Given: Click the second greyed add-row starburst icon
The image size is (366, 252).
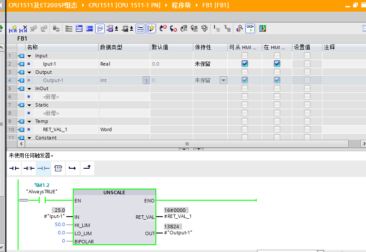Looking at the screenshot, I should 44,28.
